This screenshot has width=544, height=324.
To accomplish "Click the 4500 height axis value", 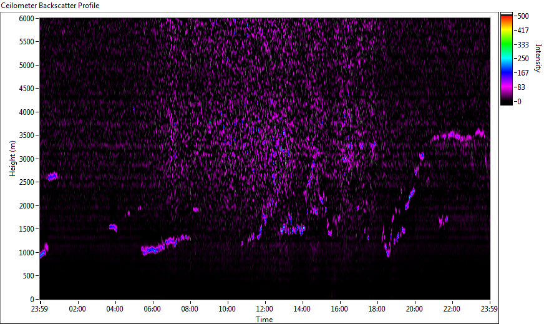I will (26, 89).
